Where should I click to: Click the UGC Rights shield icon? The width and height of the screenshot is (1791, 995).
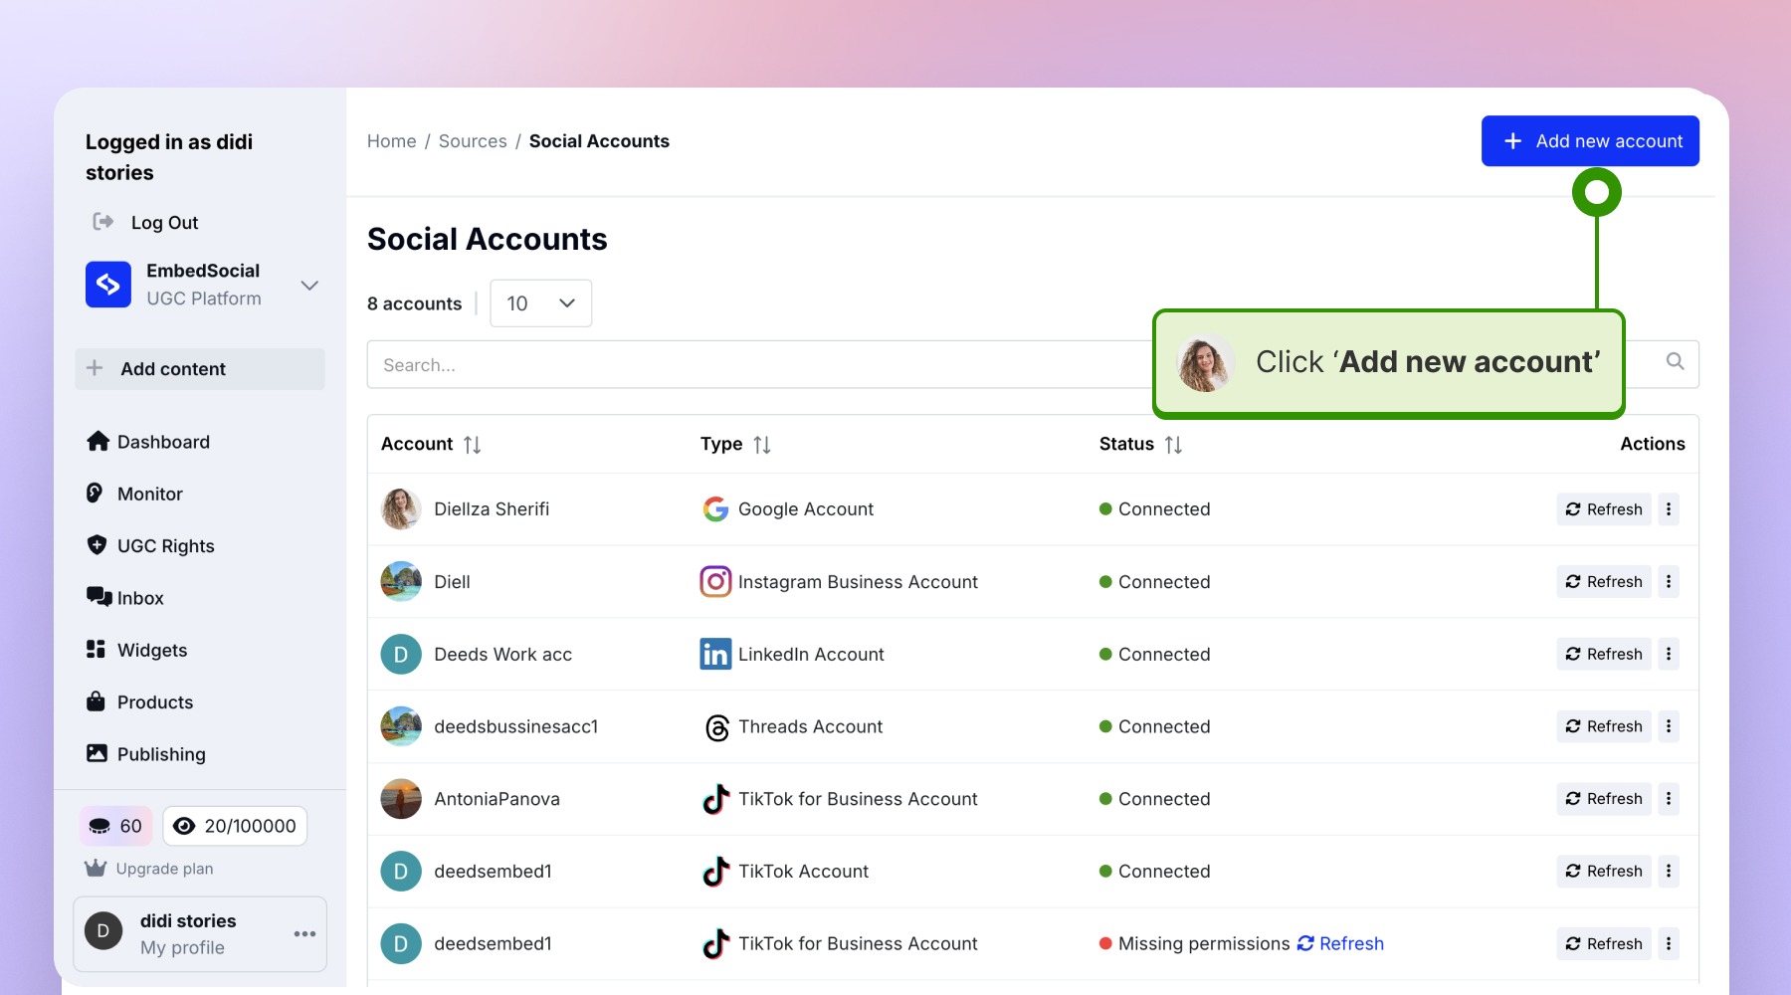pyautogui.click(x=97, y=545)
